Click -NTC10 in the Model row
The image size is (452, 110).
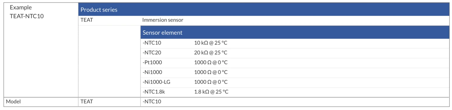click(x=152, y=101)
